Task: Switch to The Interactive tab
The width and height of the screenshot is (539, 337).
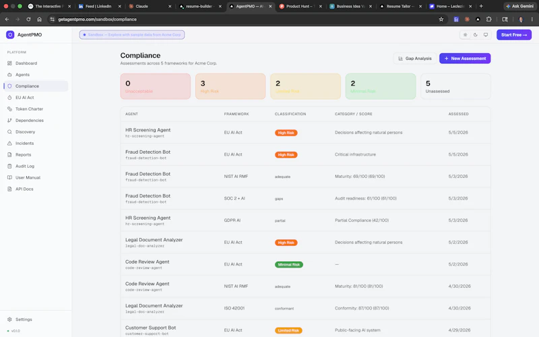Action: pos(48,6)
